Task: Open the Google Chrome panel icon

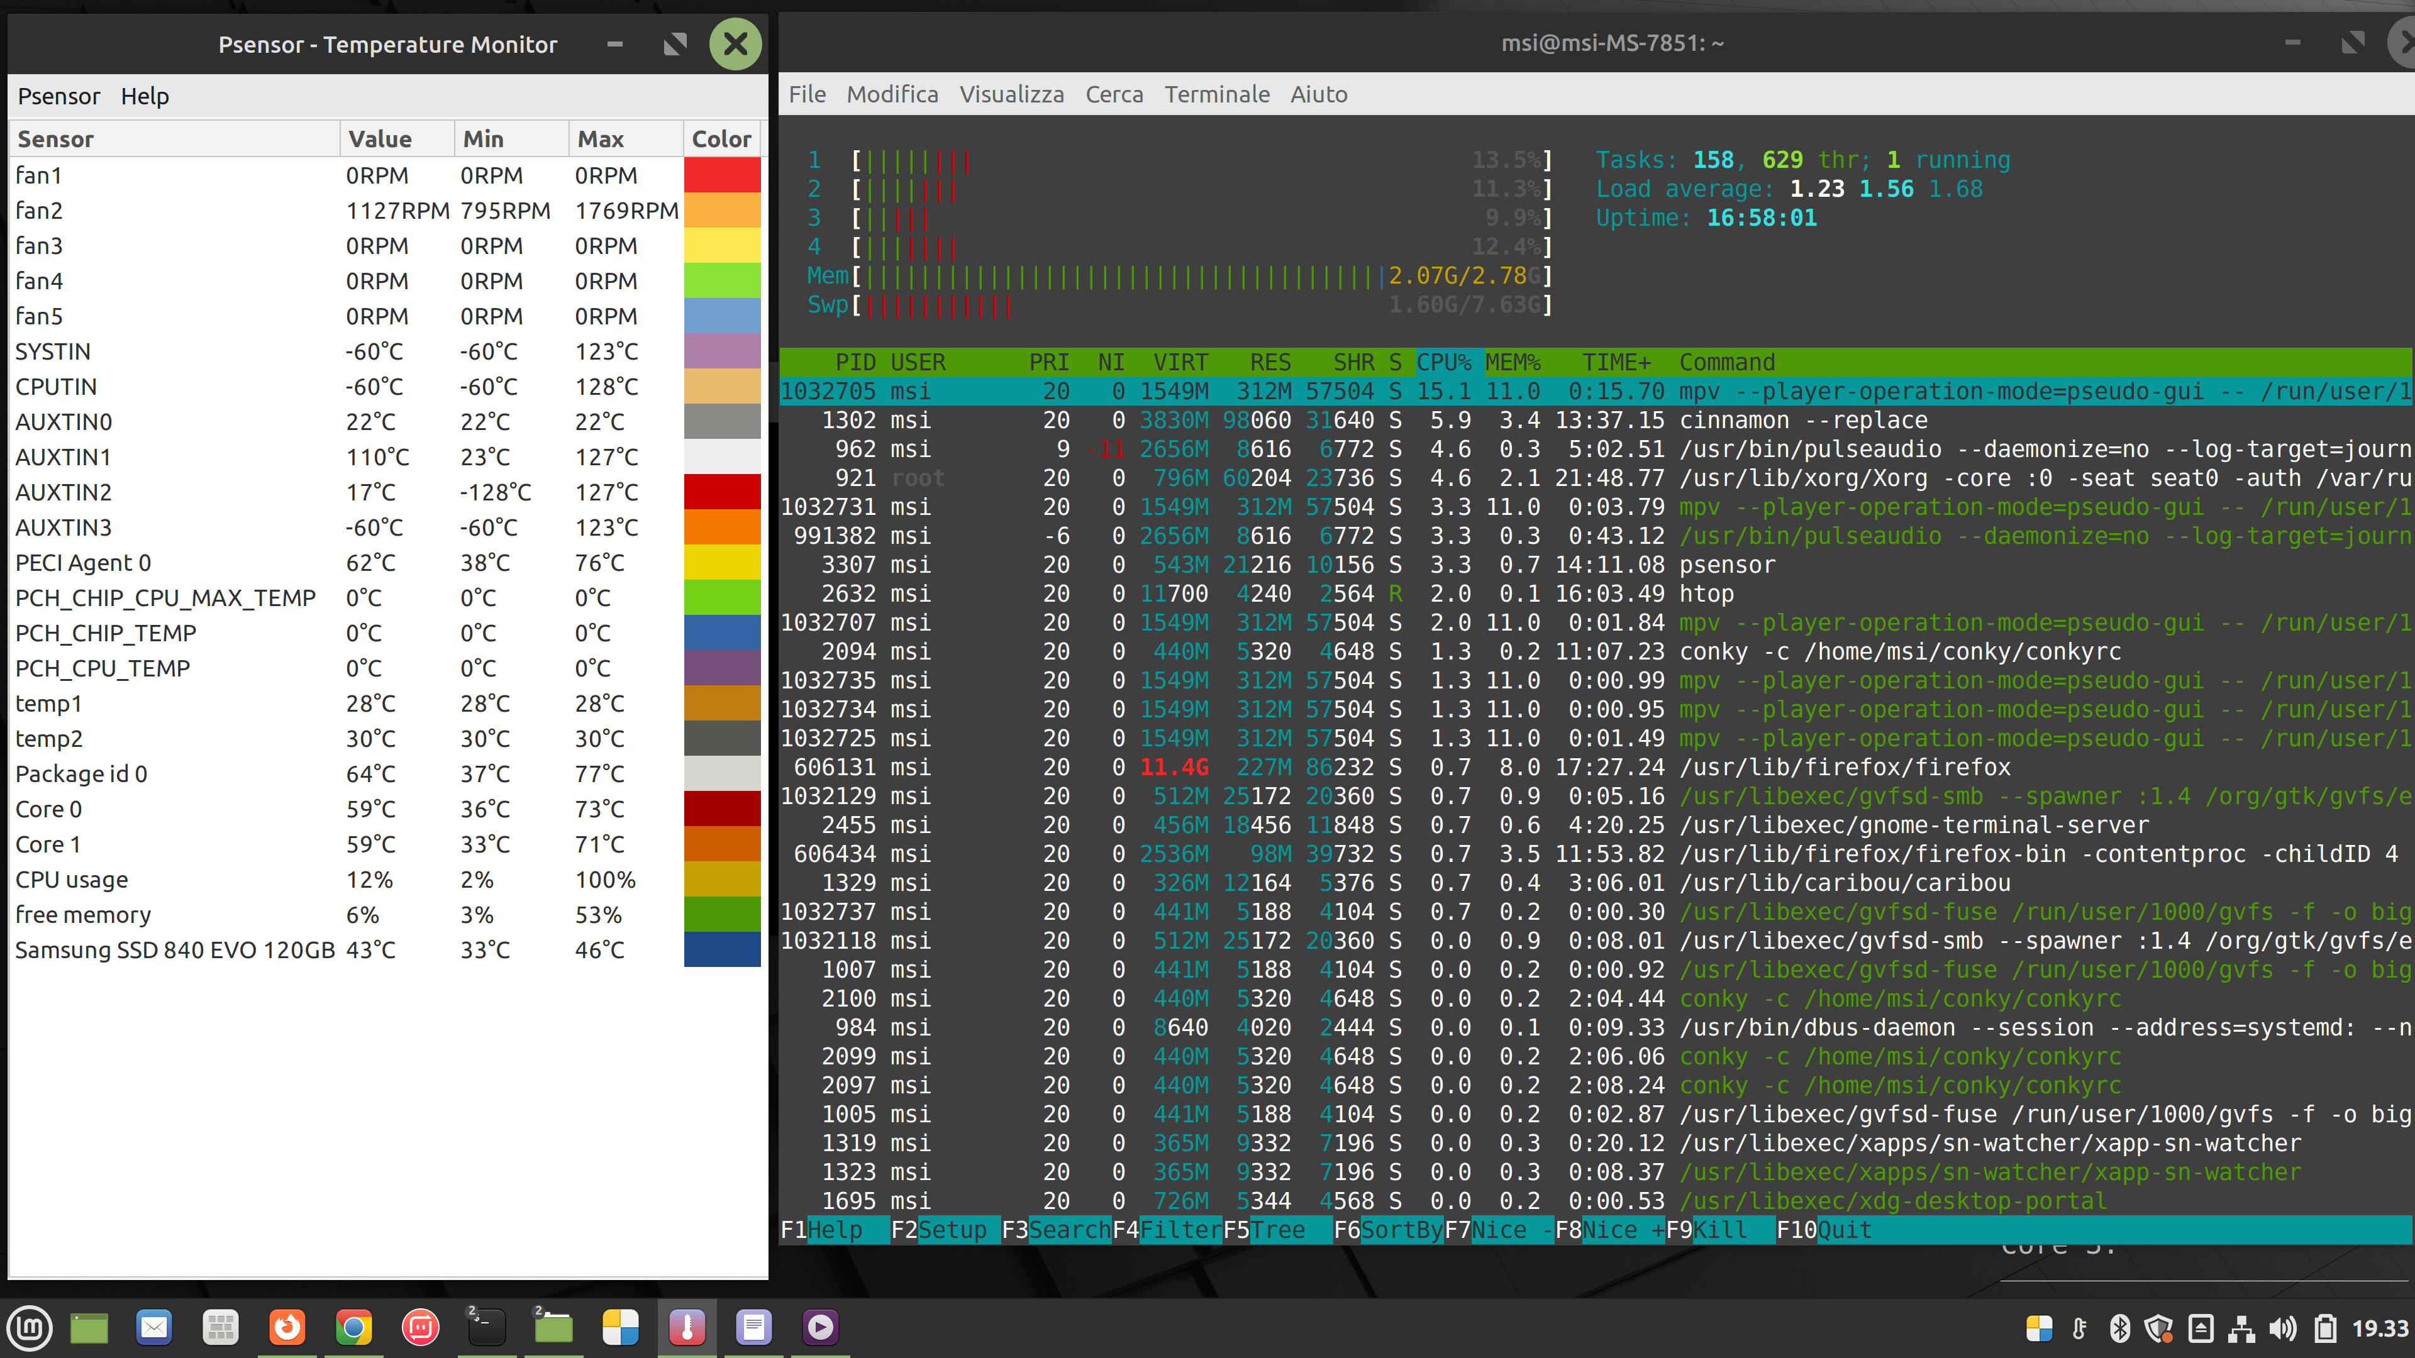Action: (353, 1327)
